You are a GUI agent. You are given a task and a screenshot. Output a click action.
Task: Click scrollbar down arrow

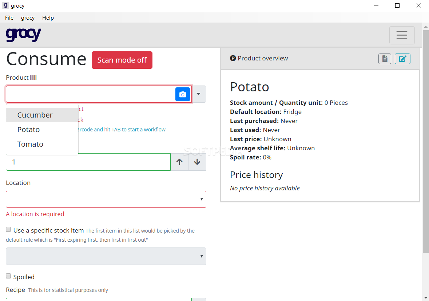pyautogui.click(x=425, y=298)
